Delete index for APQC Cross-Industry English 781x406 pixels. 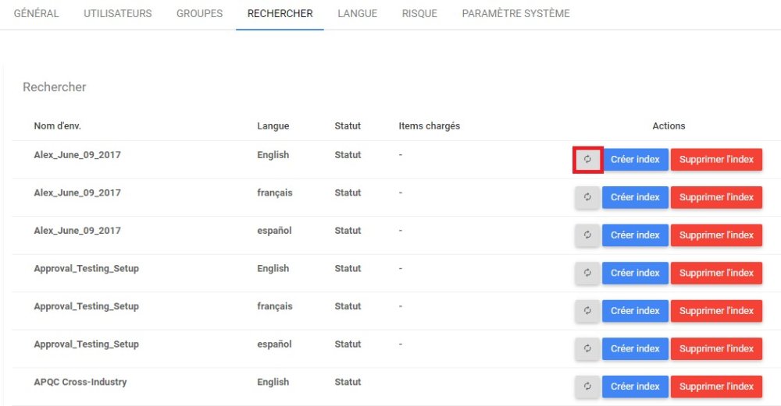coord(716,387)
